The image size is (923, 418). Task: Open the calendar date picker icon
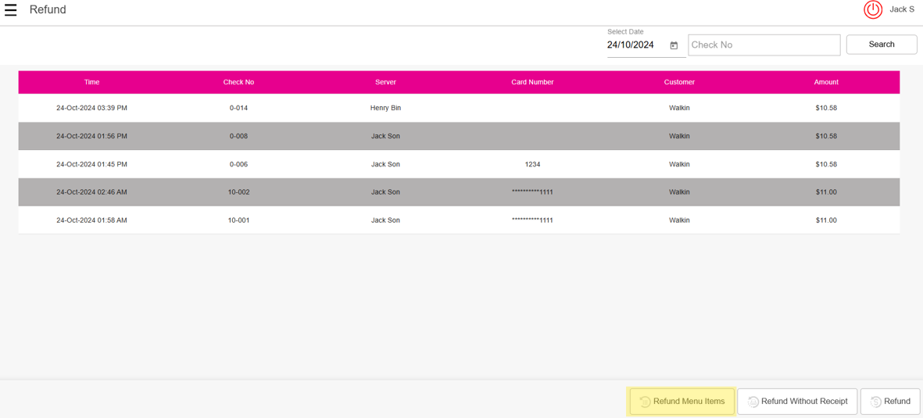click(674, 45)
